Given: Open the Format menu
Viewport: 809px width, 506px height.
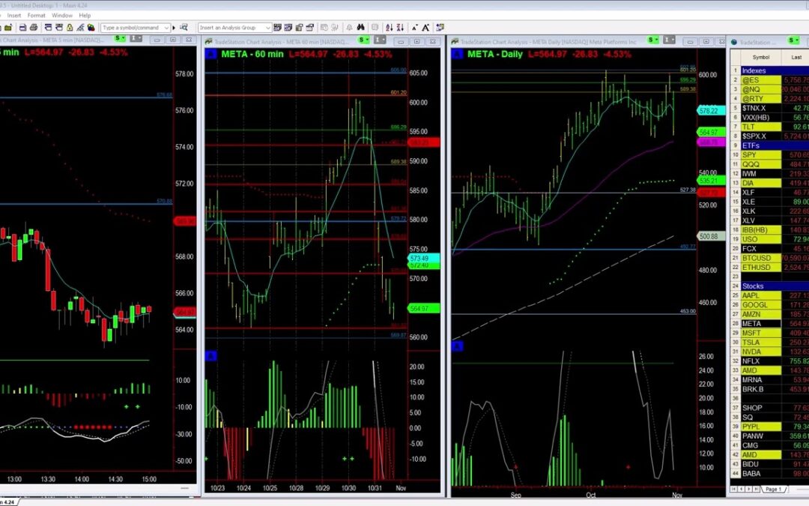Looking at the screenshot, I should pyautogui.click(x=36, y=15).
